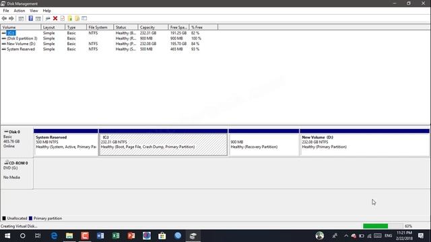Select the (C:) partition block on Disk 0

coord(163,143)
